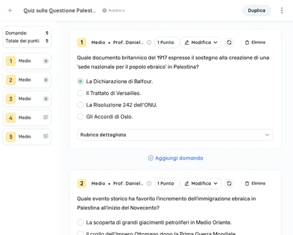Click the quiz title Quiz sulla Questione Palest...
This screenshot has width=293, height=235.
[x=59, y=10]
